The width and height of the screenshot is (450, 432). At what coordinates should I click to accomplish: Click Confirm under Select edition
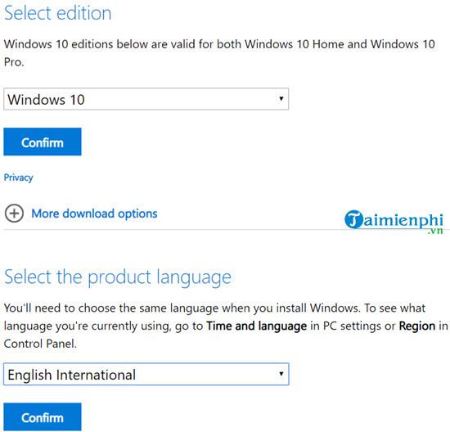(43, 142)
